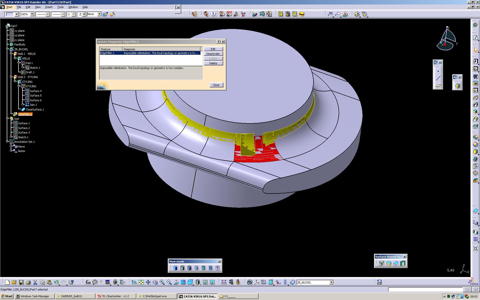Select the Pan tool icon
This screenshot has width=480, height=300.
click(x=148, y=282)
